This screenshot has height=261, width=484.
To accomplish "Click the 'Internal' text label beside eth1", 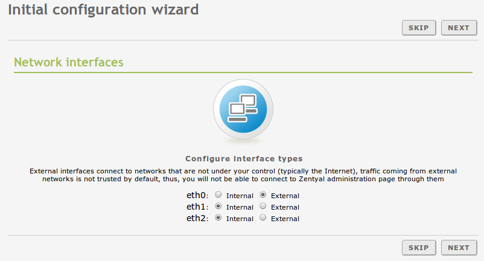I will 240,207.
